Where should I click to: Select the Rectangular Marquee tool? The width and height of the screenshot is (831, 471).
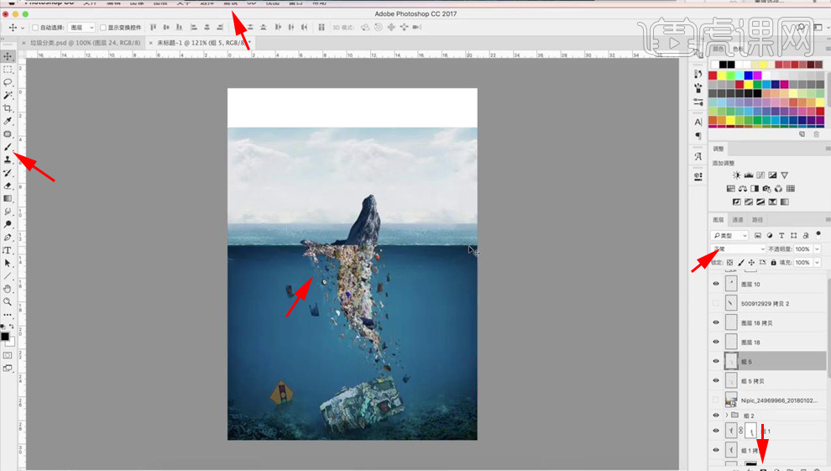tap(8, 70)
